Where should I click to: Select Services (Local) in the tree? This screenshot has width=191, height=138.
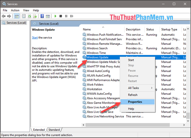16,23
